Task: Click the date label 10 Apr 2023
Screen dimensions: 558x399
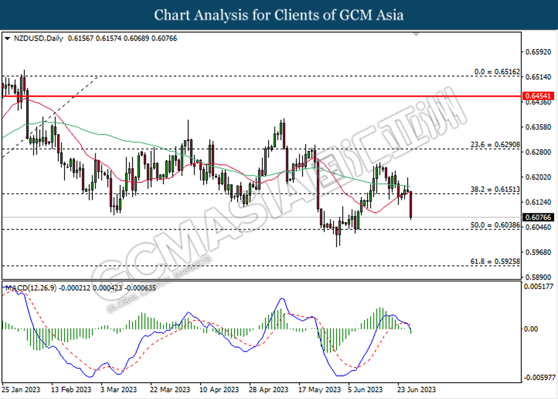Action: click(x=219, y=390)
